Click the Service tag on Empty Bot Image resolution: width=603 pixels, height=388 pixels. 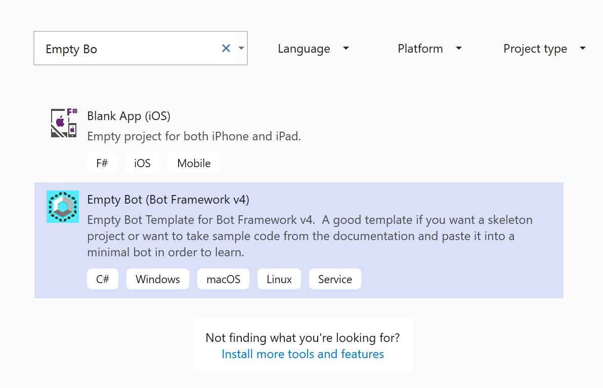(335, 279)
